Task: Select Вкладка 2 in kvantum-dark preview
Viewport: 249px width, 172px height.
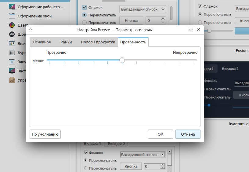Action: click(x=230, y=69)
